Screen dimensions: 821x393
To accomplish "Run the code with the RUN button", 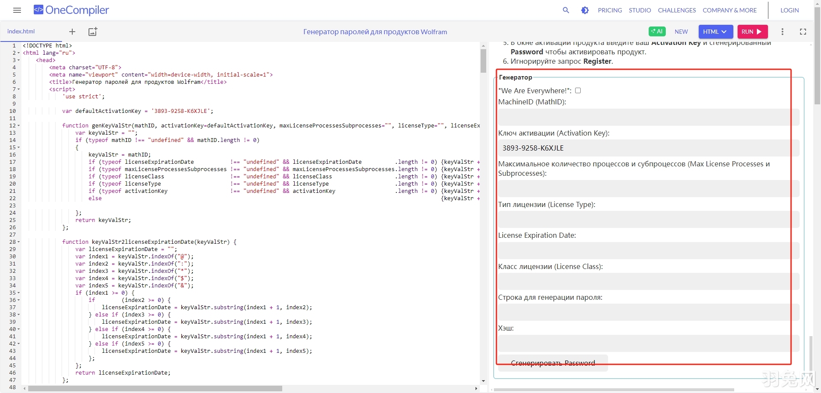I will tap(752, 31).
